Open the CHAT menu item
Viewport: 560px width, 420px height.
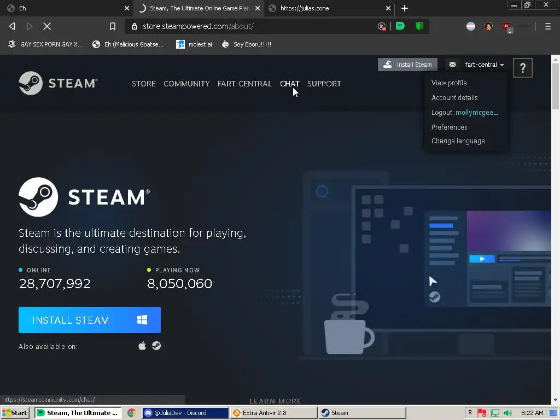[x=290, y=84]
